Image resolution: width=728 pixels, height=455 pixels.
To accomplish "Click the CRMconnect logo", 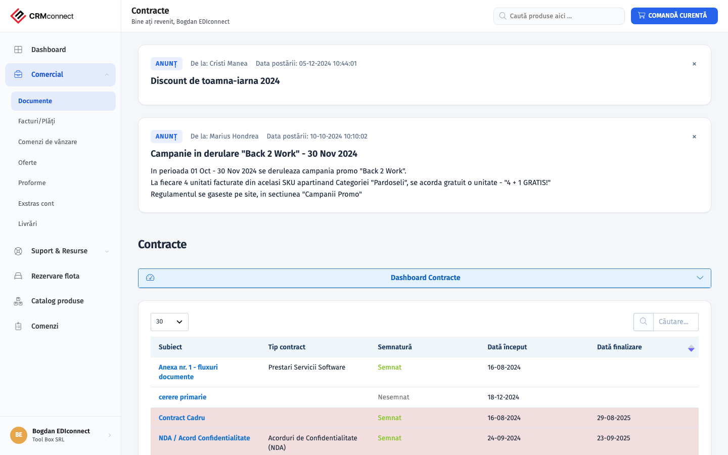I will pyautogui.click(x=42, y=16).
